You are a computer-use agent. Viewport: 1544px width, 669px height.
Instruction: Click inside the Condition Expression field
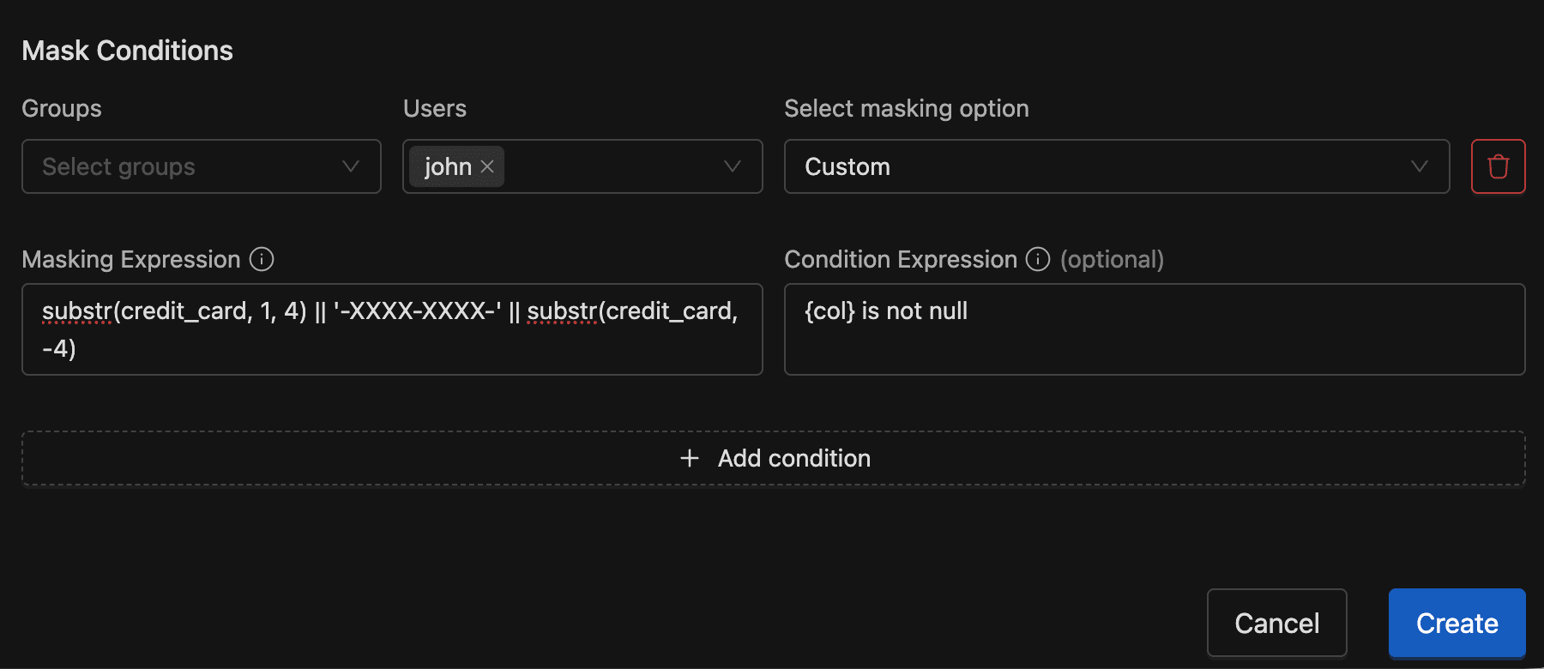point(1154,329)
